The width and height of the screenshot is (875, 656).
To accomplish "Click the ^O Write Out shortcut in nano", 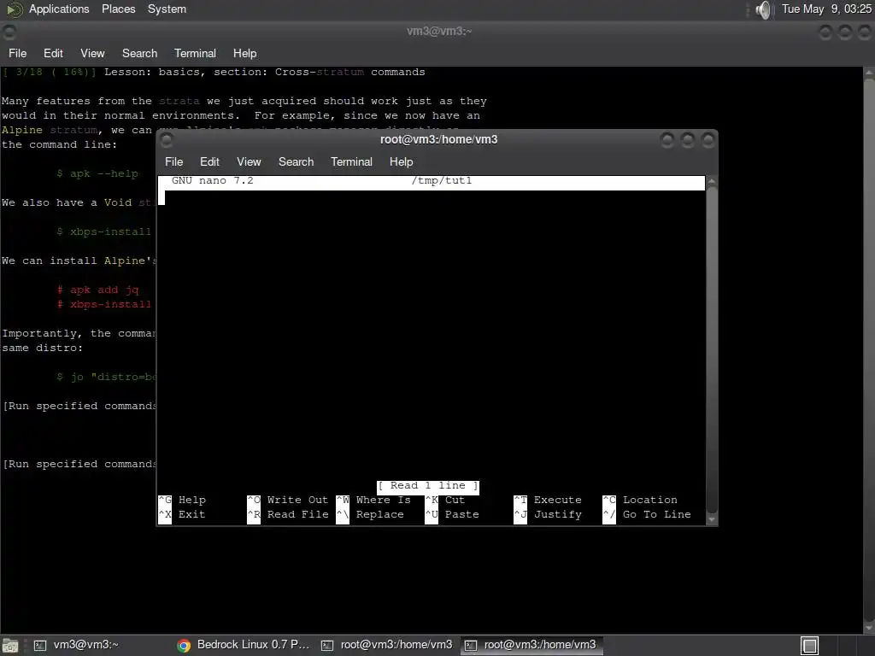I will pos(288,500).
